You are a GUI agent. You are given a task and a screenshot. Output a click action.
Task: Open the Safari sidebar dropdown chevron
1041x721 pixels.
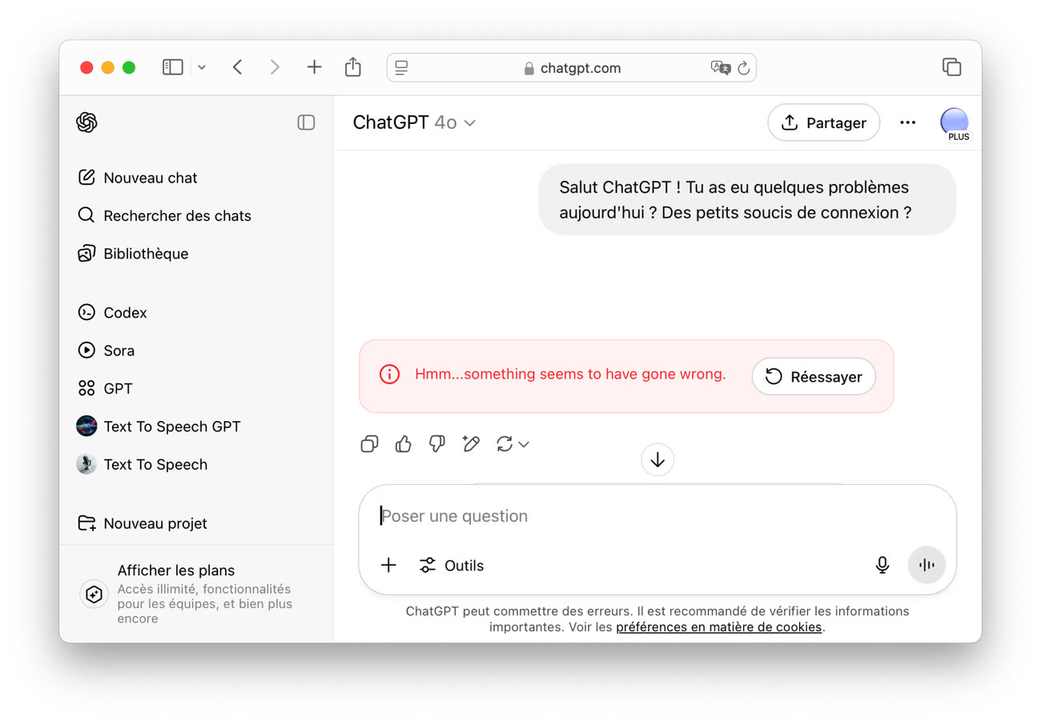pos(202,67)
